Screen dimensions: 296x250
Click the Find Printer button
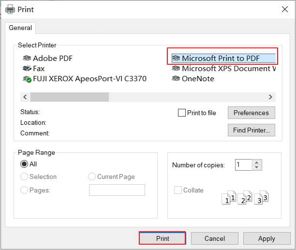251,130
